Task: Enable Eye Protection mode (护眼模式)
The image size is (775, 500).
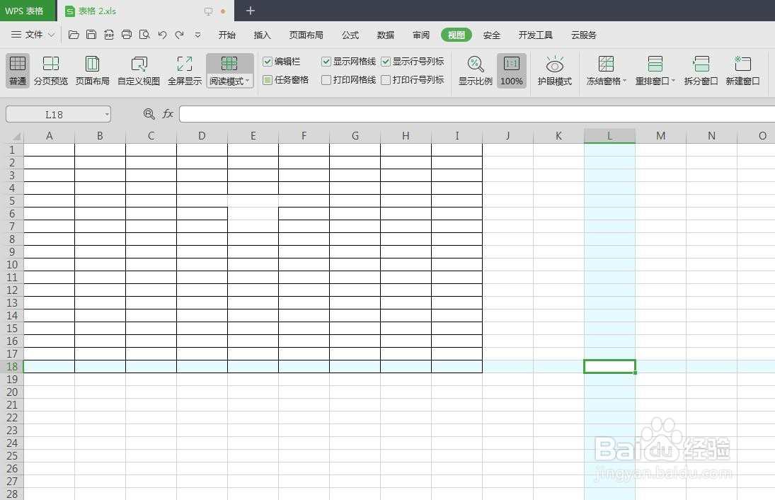Action: pyautogui.click(x=555, y=70)
